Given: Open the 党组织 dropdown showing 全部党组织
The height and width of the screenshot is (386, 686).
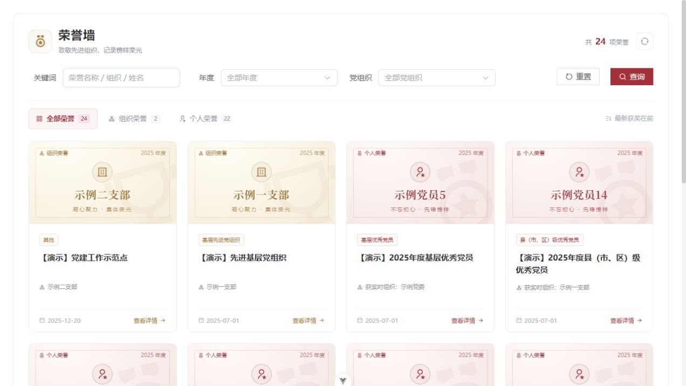Looking at the screenshot, I should (437, 78).
